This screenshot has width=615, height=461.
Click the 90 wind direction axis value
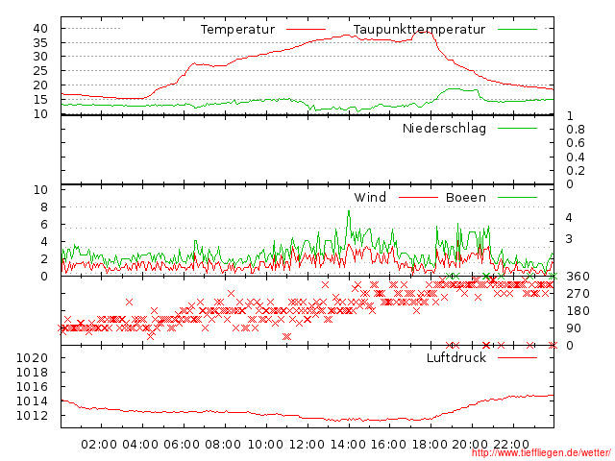tap(574, 328)
